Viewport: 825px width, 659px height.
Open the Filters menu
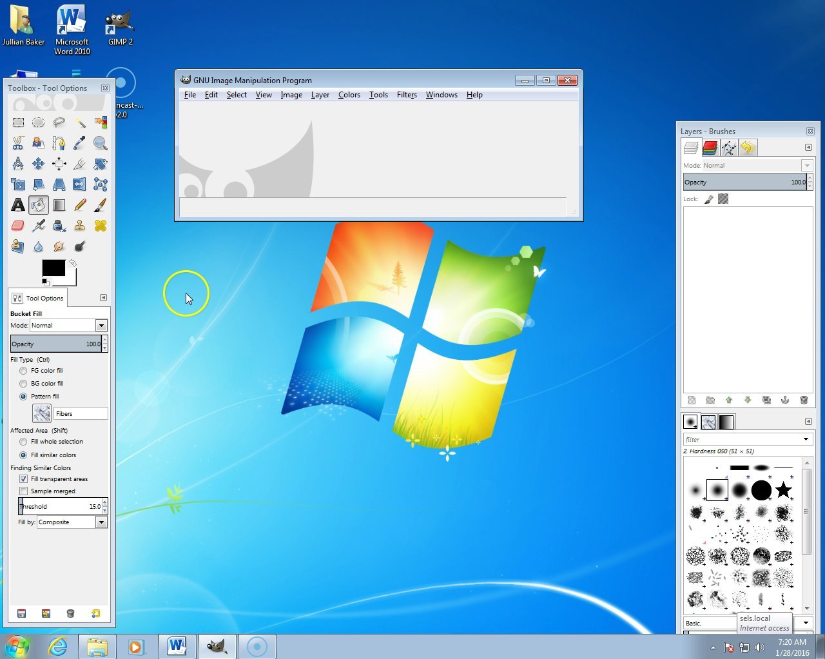[x=407, y=95]
